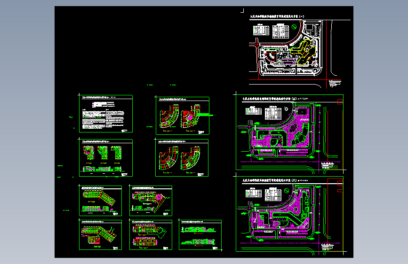Open the sheet with two stacked floor plans
This screenshot has width=408, height=264.
click(x=151, y=235)
